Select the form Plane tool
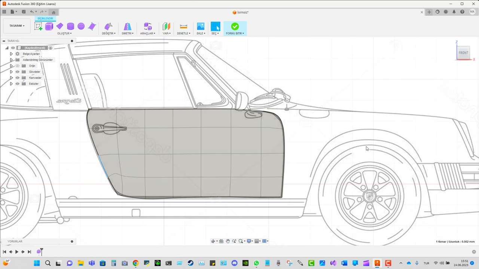The image size is (479, 269). [x=60, y=26]
